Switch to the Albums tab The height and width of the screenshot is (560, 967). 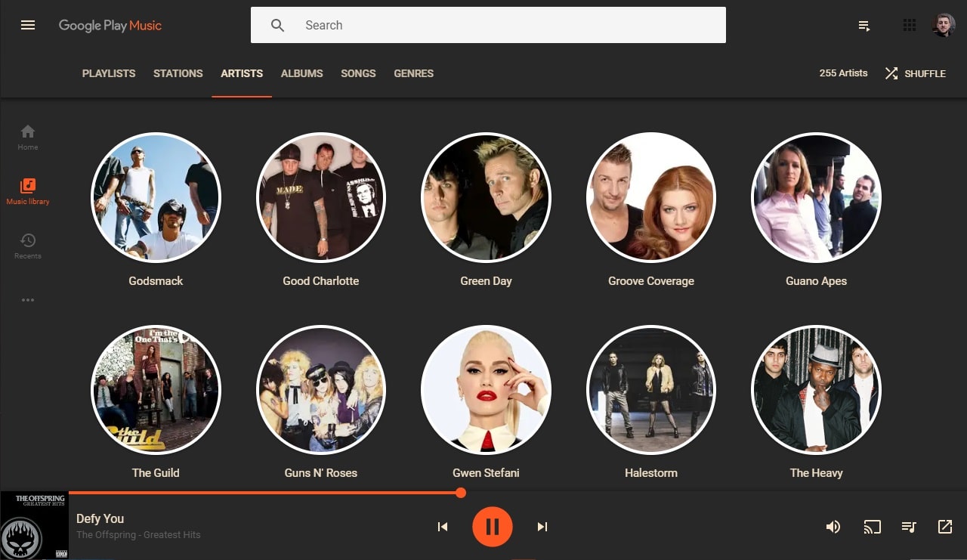point(302,73)
